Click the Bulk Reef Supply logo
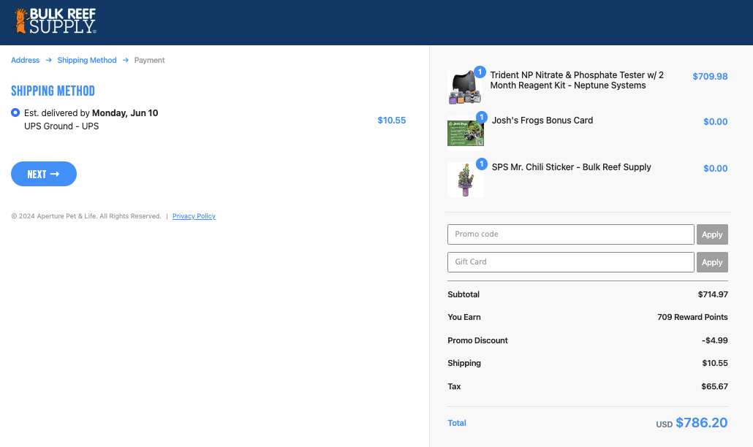The image size is (753, 447). coord(55,21)
